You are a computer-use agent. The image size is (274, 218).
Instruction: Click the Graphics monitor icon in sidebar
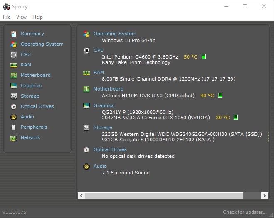click(14, 86)
